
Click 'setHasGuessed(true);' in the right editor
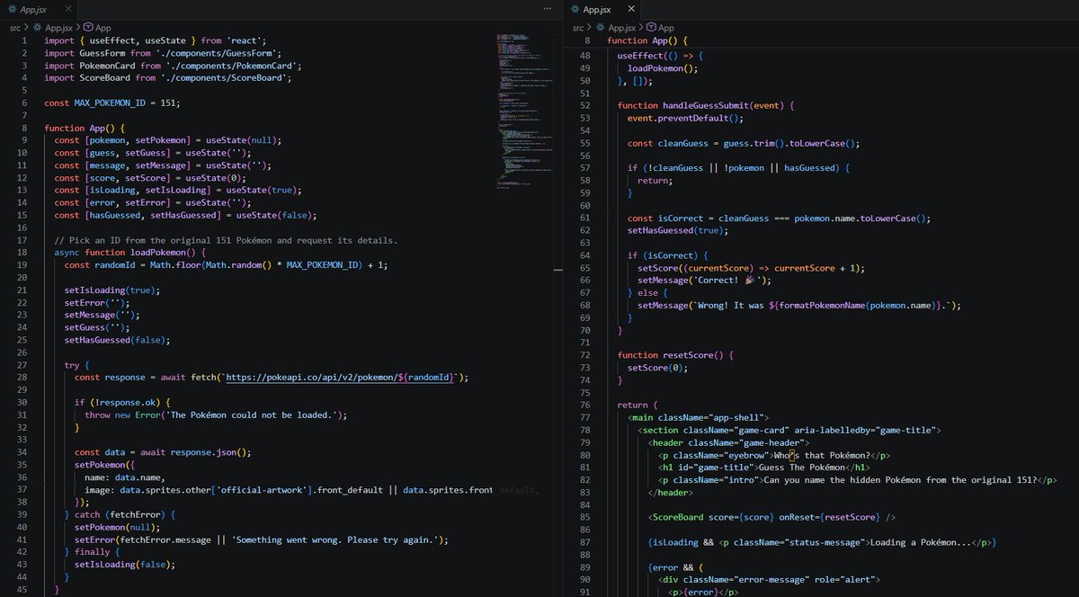pyautogui.click(x=680, y=230)
